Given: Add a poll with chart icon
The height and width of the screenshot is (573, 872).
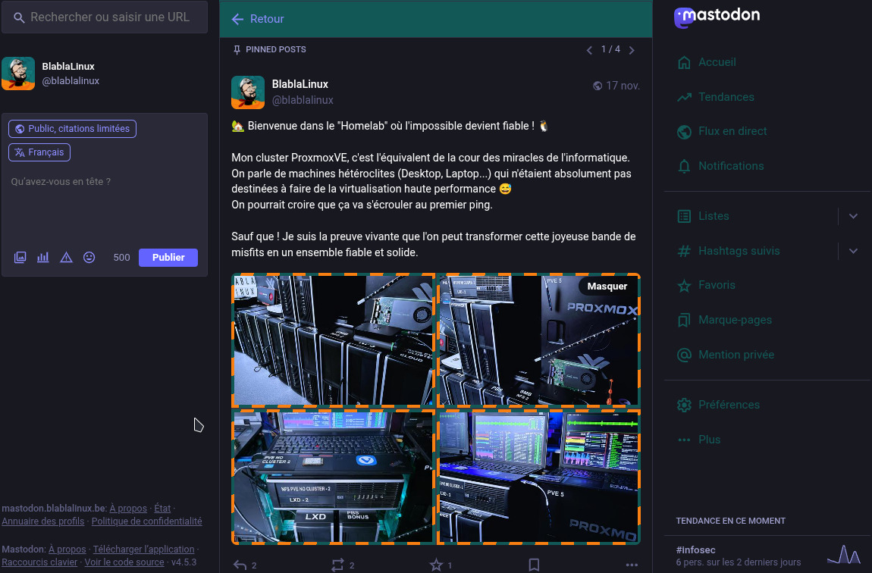Looking at the screenshot, I should coord(42,258).
